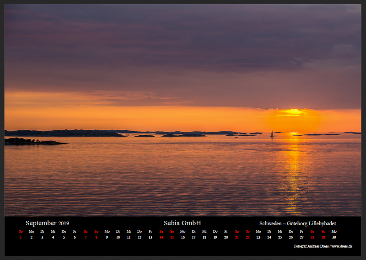366x260 pixels.
Task: Select the red date number 14
Action: (161, 237)
